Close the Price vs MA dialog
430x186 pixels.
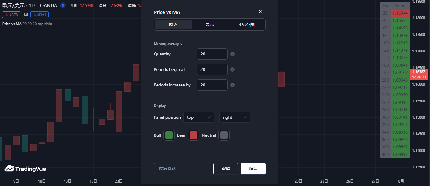(261, 11)
